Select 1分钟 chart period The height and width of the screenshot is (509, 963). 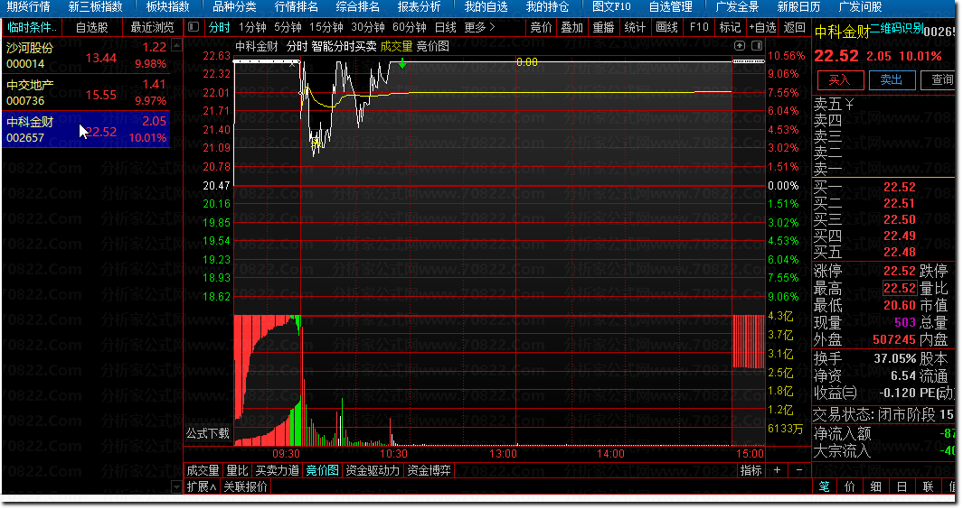(x=252, y=28)
